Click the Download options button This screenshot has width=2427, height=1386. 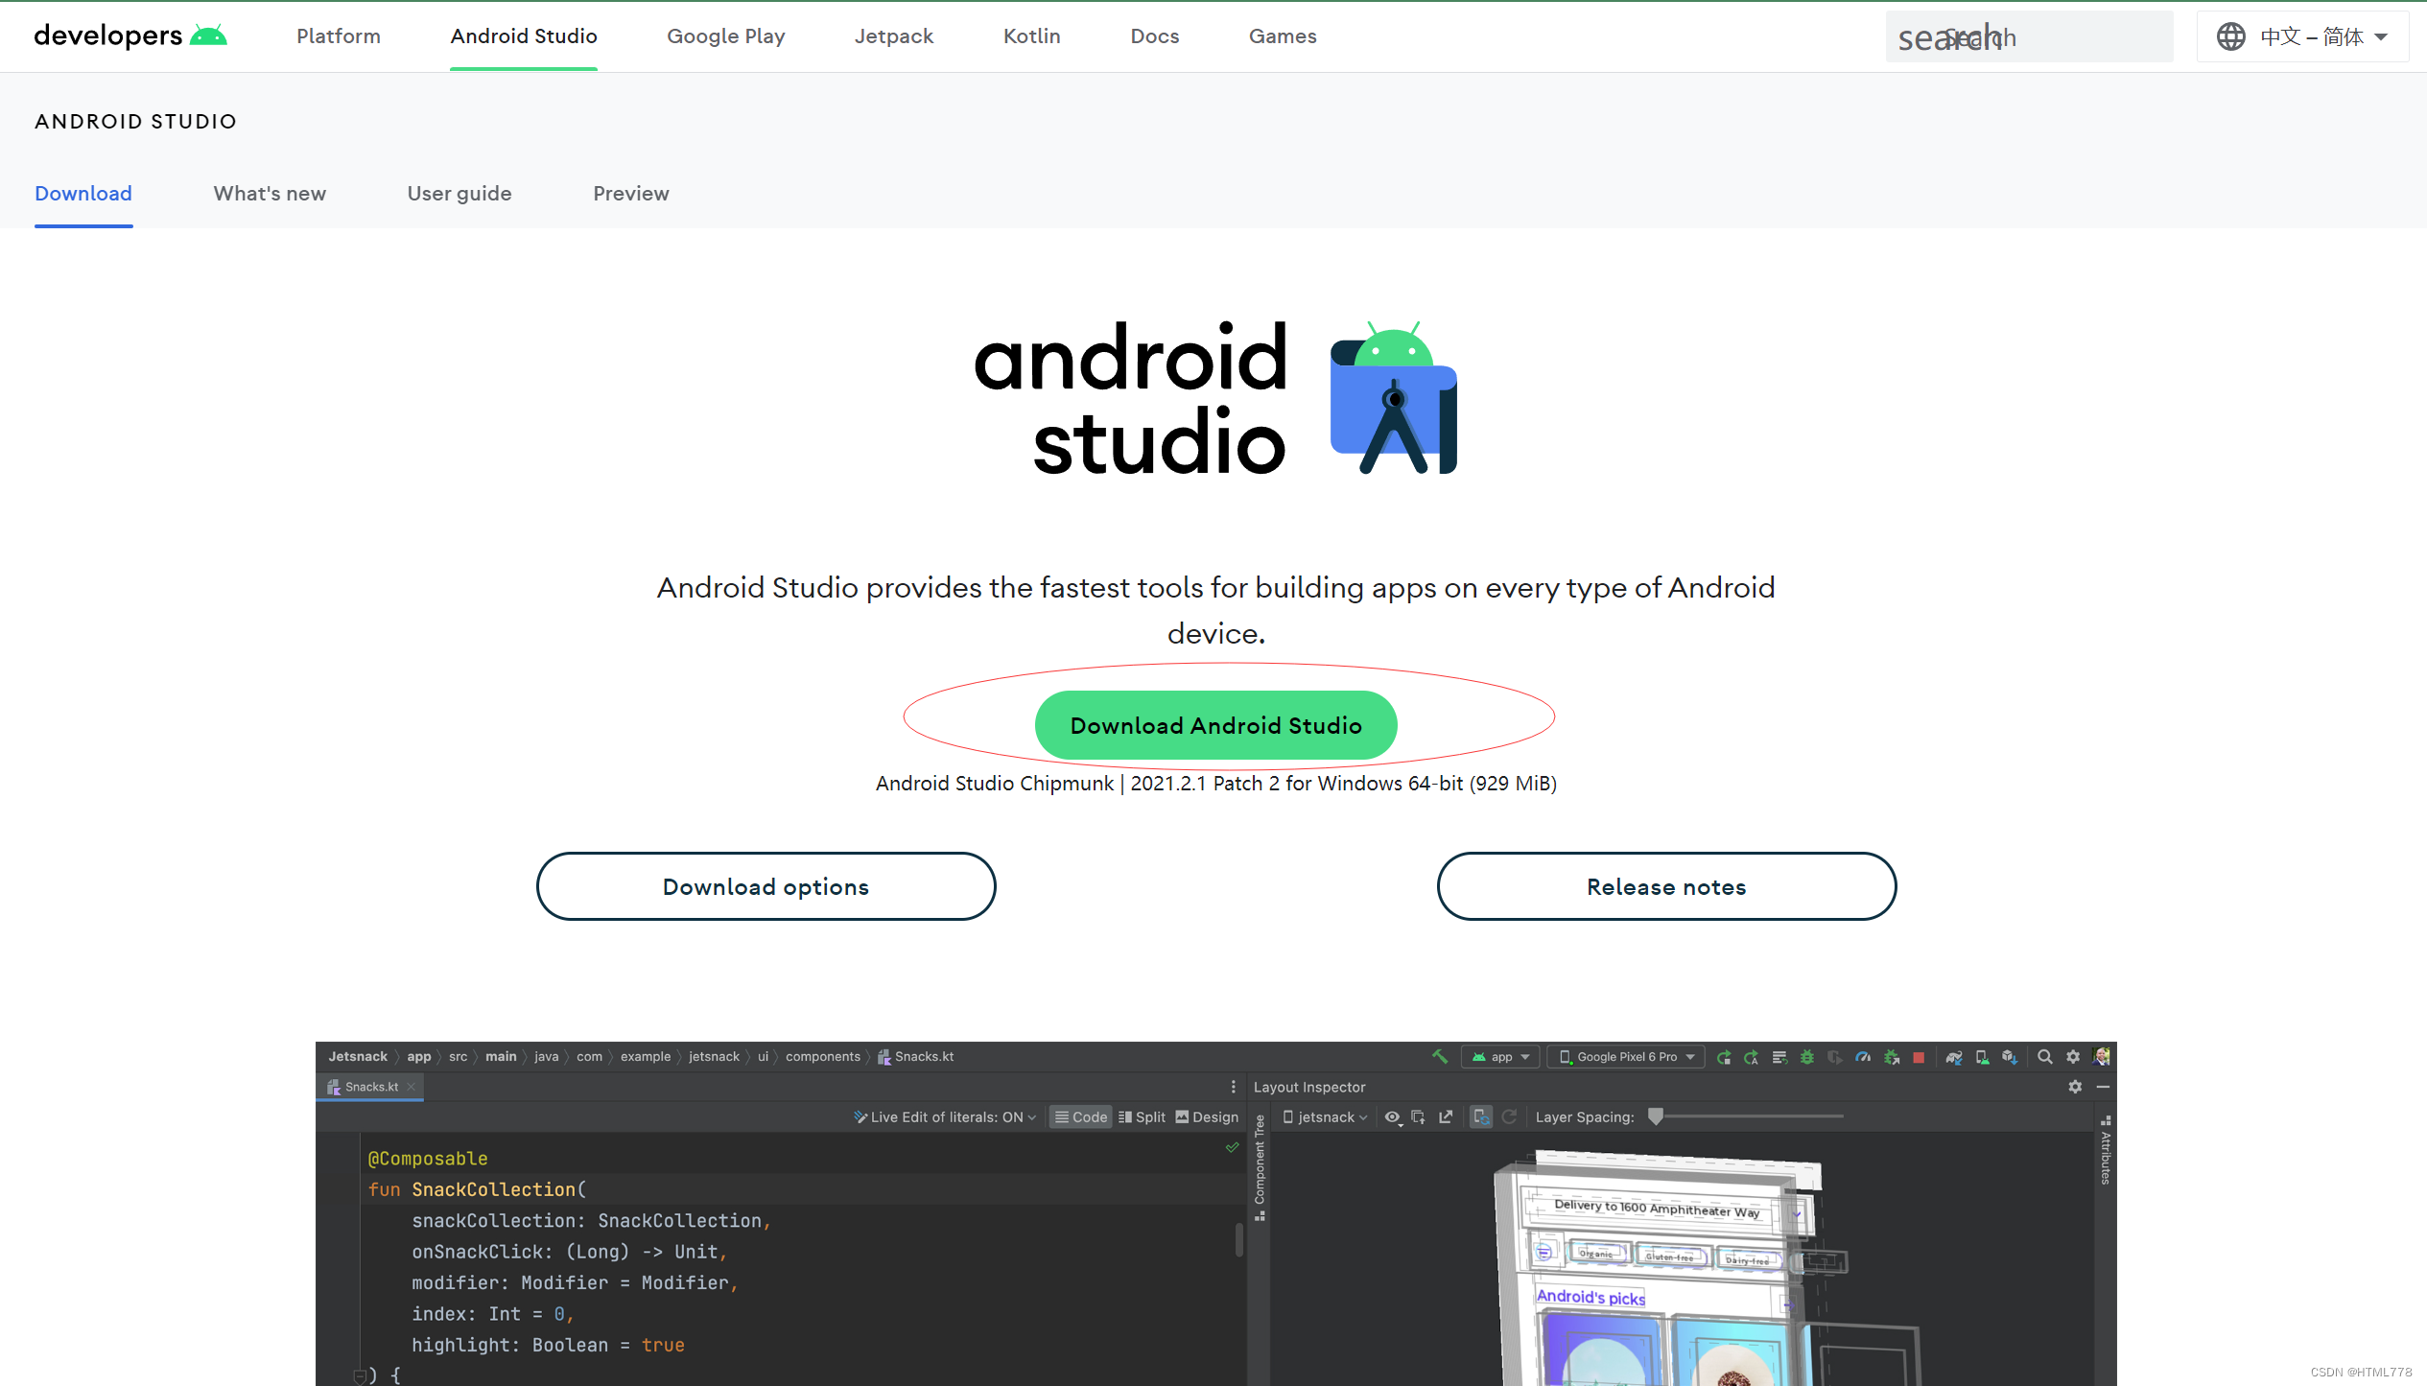tap(766, 886)
